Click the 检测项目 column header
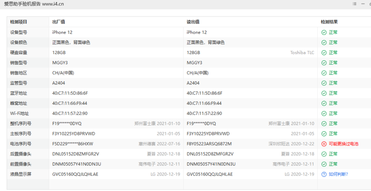The height and width of the screenshot is (191, 371). pos(19,22)
